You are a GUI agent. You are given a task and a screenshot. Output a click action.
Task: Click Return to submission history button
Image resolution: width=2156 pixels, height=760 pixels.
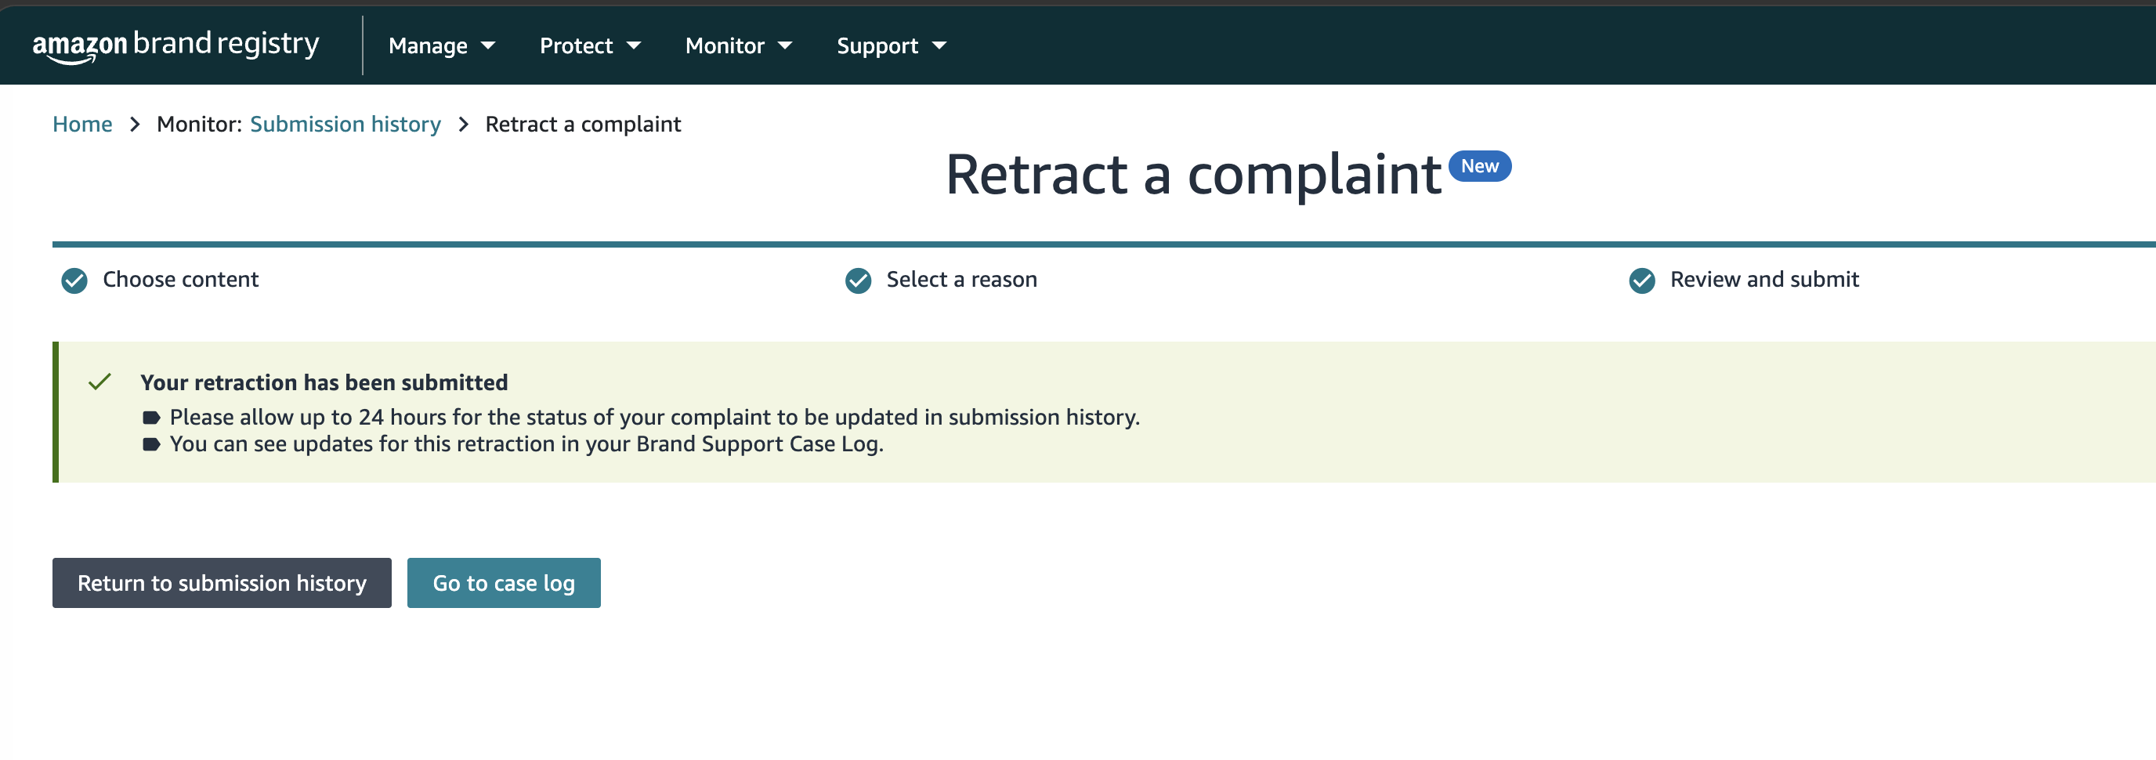coord(222,583)
